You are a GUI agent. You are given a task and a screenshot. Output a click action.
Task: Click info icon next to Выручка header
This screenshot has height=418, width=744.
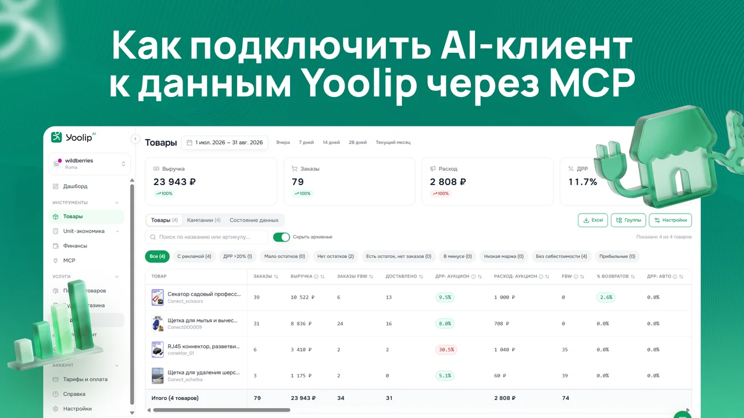tap(316, 276)
